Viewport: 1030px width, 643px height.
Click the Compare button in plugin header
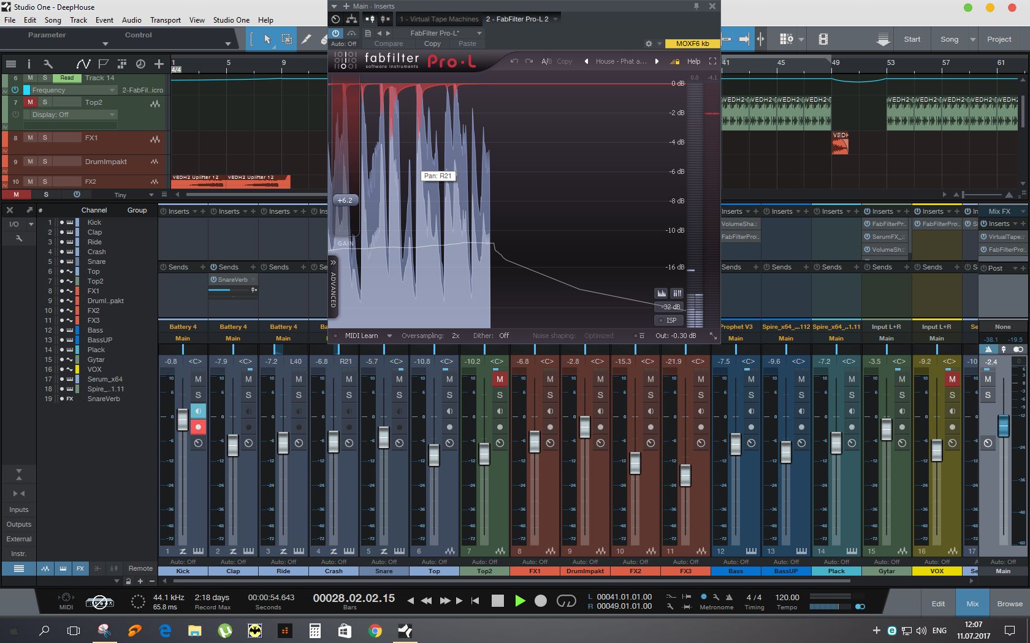pos(389,43)
